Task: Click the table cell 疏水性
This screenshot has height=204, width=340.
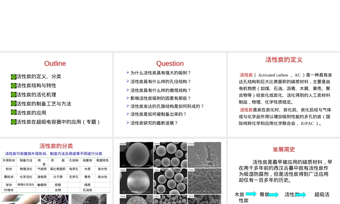Action: (103, 177)
